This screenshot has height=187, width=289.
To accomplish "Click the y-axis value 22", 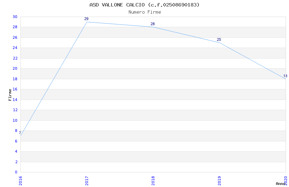I will tap(15, 58).
